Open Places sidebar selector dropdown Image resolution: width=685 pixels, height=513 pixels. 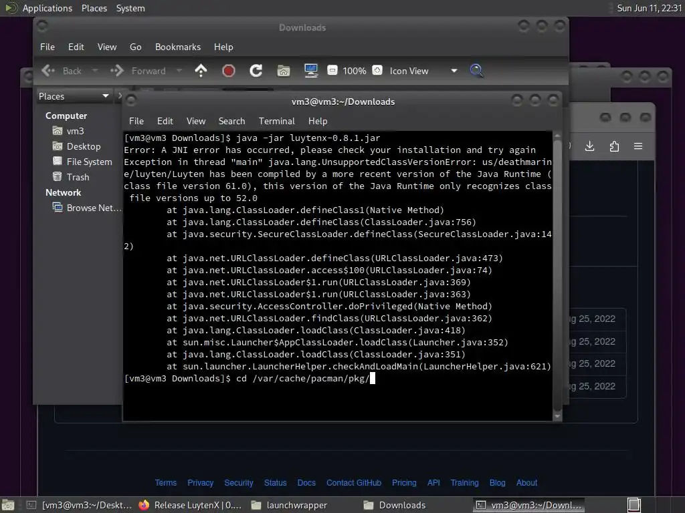[74, 96]
